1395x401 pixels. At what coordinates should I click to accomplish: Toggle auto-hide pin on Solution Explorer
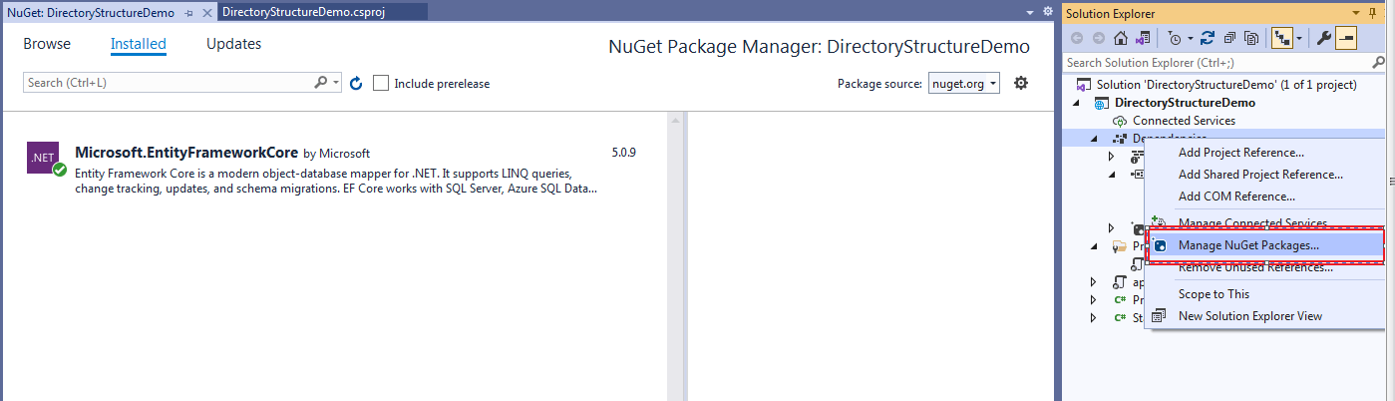point(1373,13)
